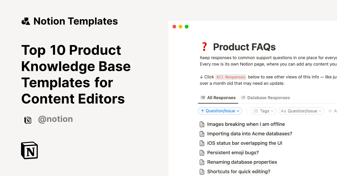This screenshot has width=337, height=176.
Task: Click the page icon next to Persistent emoji bugs
Action: click(202, 153)
